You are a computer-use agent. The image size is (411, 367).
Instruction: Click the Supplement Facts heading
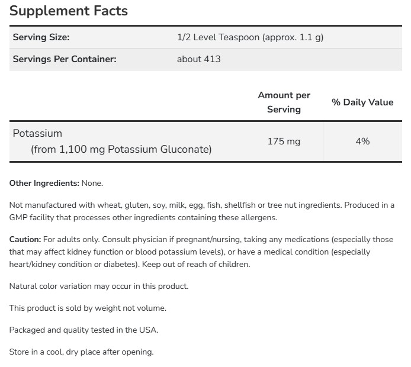pyautogui.click(x=69, y=11)
